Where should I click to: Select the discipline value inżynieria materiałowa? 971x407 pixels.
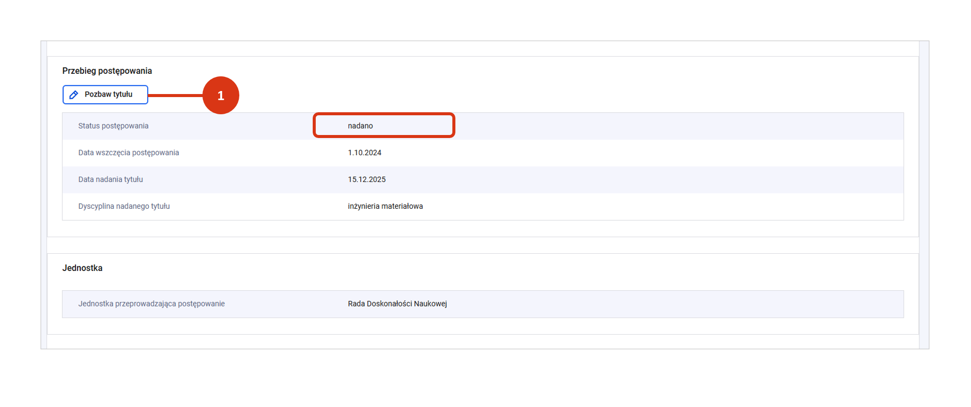(385, 206)
